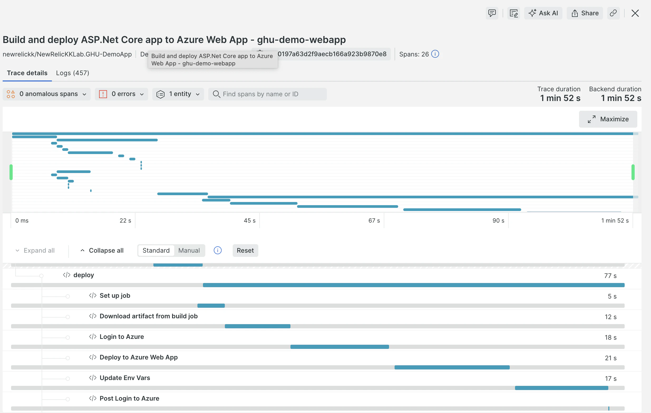Image resolution: width=651 pixels, height=413 pixels.
Task: Click the code icon next to deploy
Action: pos(66,275)
